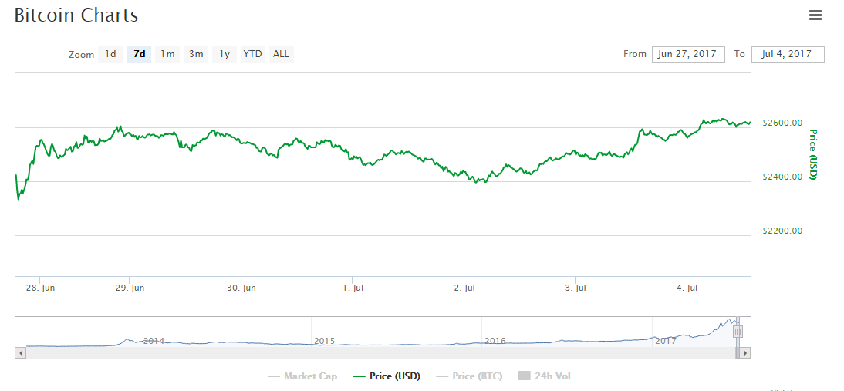Image resolution: width=844 pixels, height=391 pixels.
Task: Click the 2017 label in navigator
Action: pyautogui.click(x=665, y=341)
